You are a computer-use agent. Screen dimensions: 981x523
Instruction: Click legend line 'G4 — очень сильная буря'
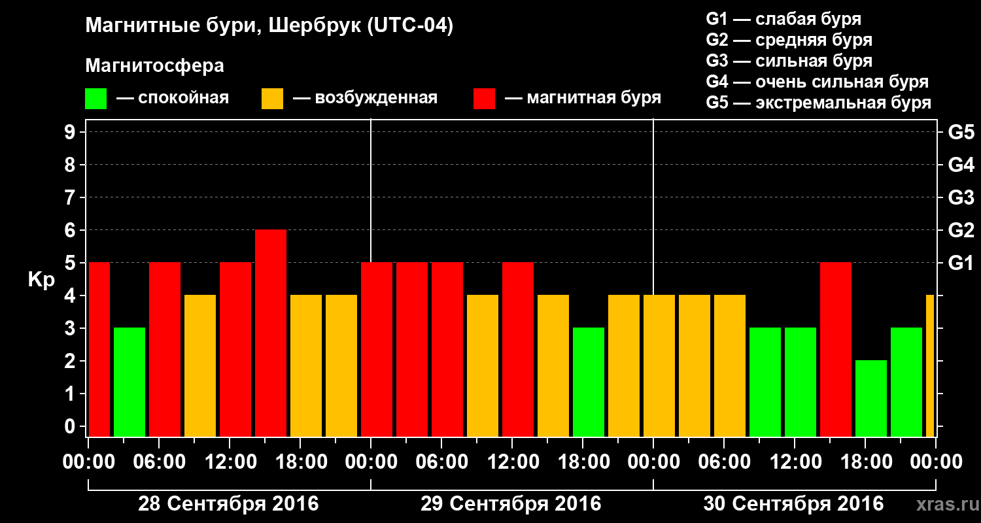[817, 82]
